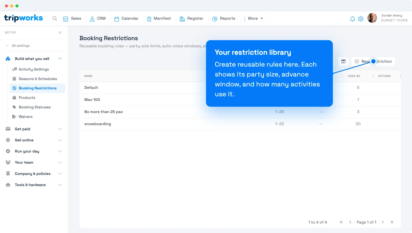Click Jordan Avery profile avatar

pos(372,18)
